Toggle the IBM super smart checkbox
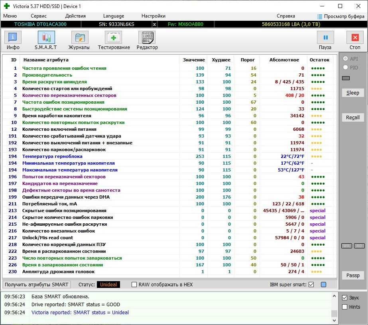This screenshot has width=368, height=325. tap(311, 285)
